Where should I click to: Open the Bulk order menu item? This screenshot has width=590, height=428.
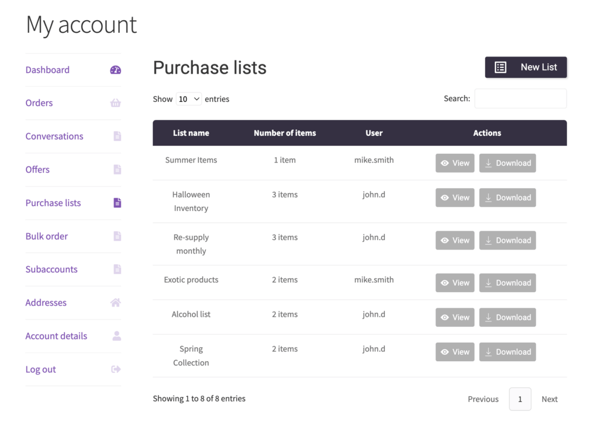coord(47,236)
